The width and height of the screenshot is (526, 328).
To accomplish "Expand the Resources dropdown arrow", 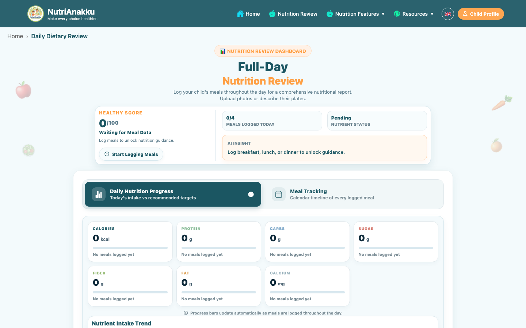I will [432, 14].
